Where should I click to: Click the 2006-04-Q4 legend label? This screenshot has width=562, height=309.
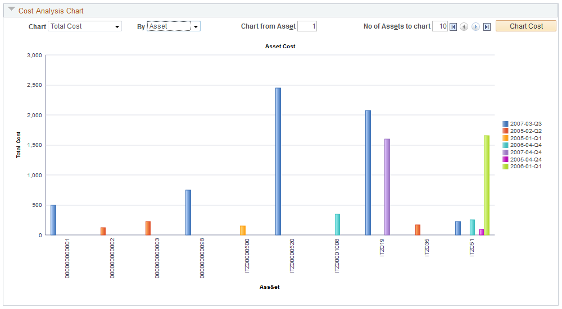pos(526,145)
